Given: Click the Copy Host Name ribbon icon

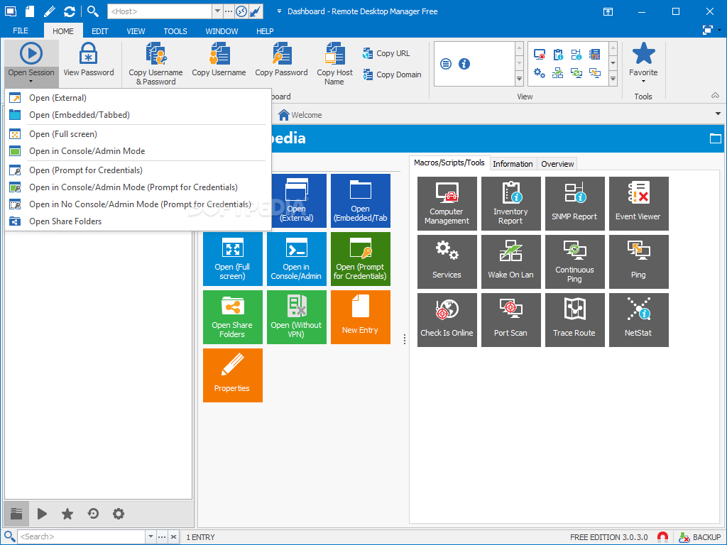Looking at the screenshot, I should coord(334,64).
